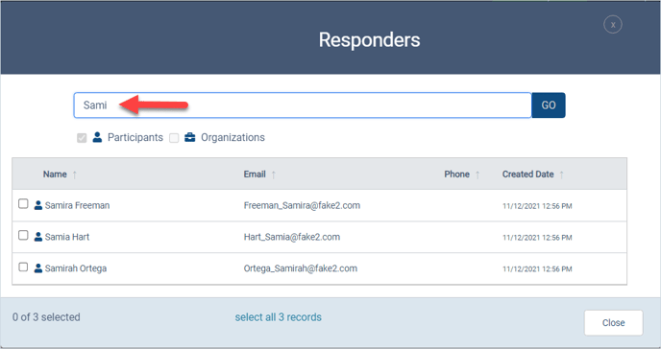
Task: Click person icon beside Samirah Ortega
Action: 37,268
